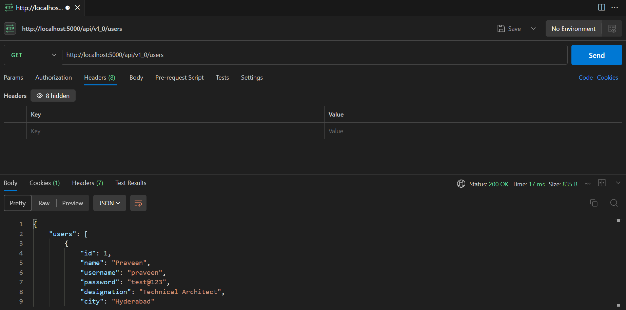This screenshot has height=310, width=626.
Task: Select the Pretty response view
Action: tap(18, 203)
